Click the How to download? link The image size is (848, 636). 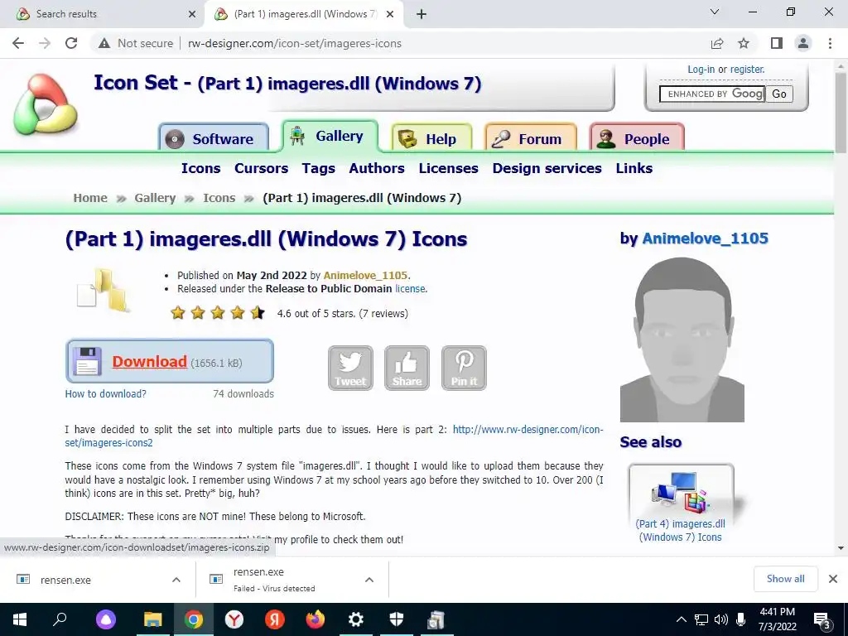105,393
